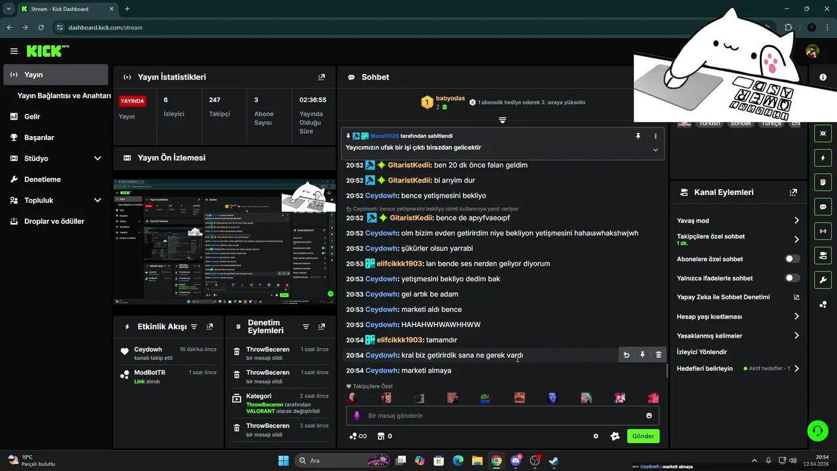Pin the 'kral biz getirirdik' chat message

[x=642, y=355]
